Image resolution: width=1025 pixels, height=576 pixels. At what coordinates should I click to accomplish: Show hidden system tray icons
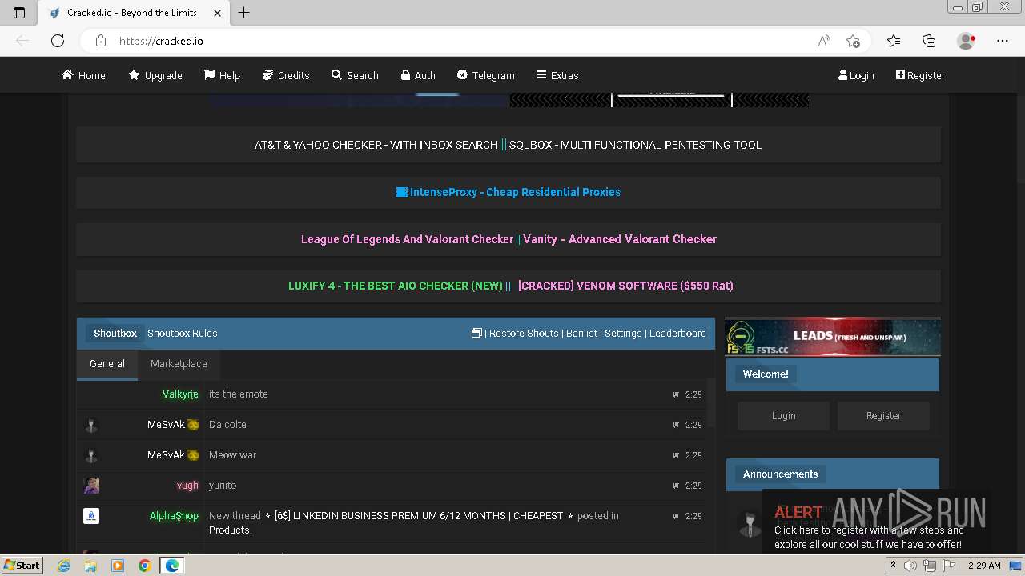(x=894, y=566)
